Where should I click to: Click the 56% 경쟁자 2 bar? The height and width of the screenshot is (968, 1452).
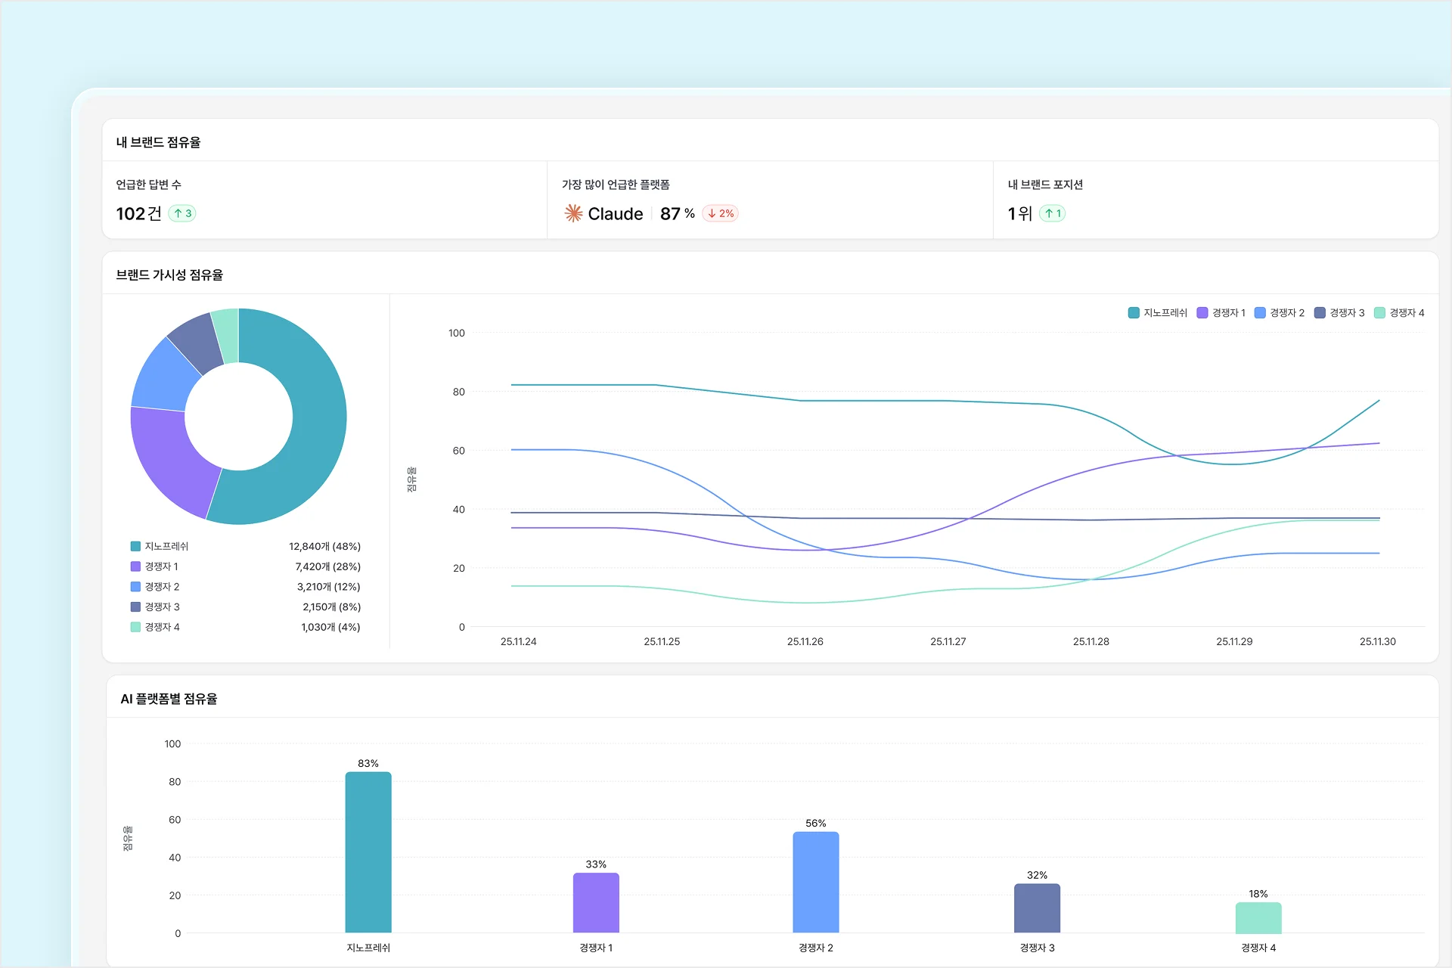[815, 881]
